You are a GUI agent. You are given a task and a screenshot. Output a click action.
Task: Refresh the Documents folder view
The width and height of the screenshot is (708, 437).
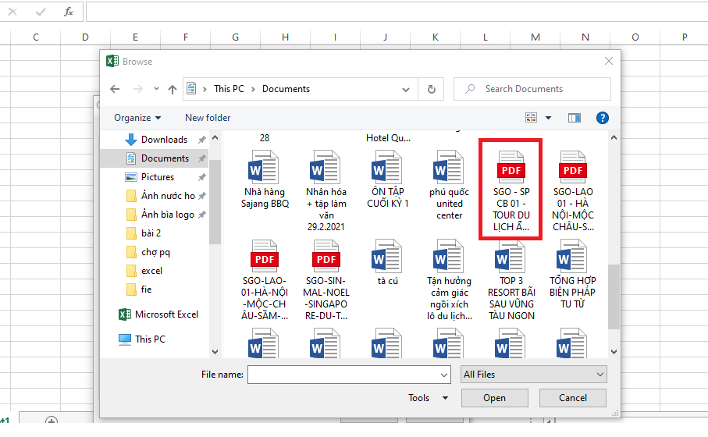click(x=431, y=90)
